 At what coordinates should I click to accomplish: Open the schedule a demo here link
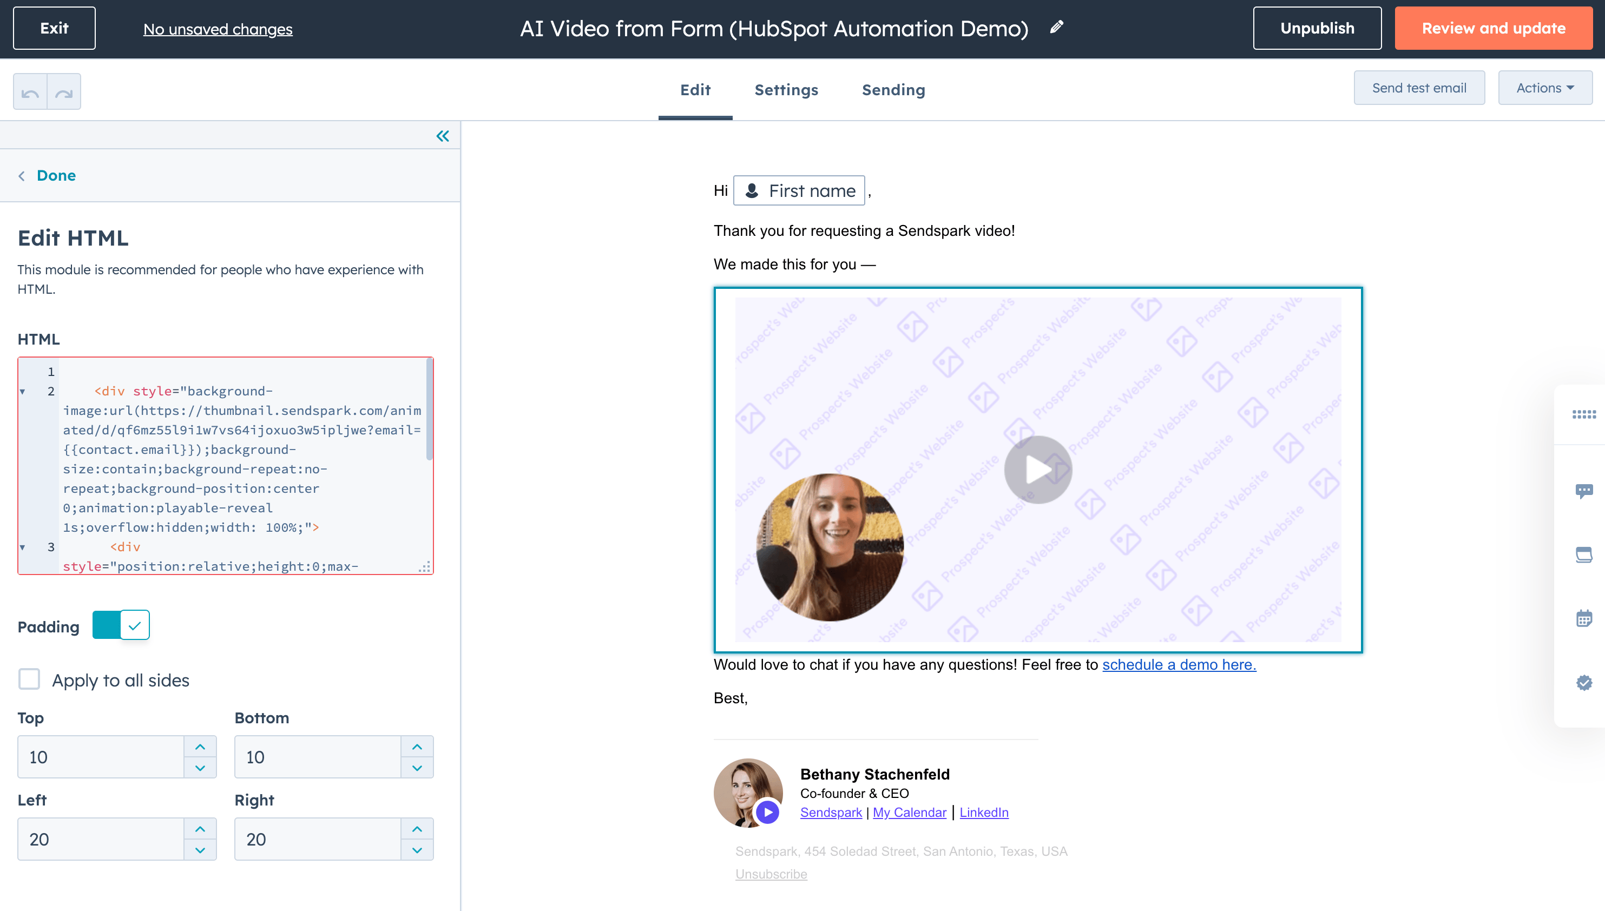tap(1179, 664)
